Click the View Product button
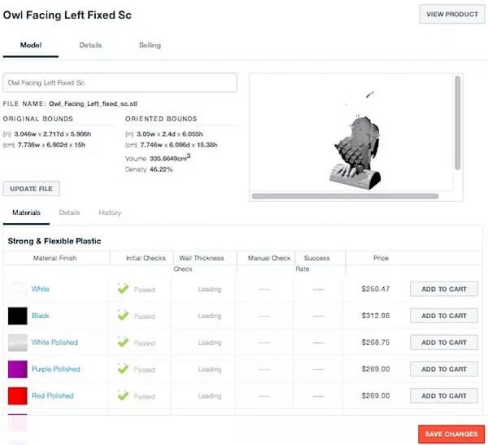Image resolution: width=488 pixels, height=445 pixels. [452, 14]
